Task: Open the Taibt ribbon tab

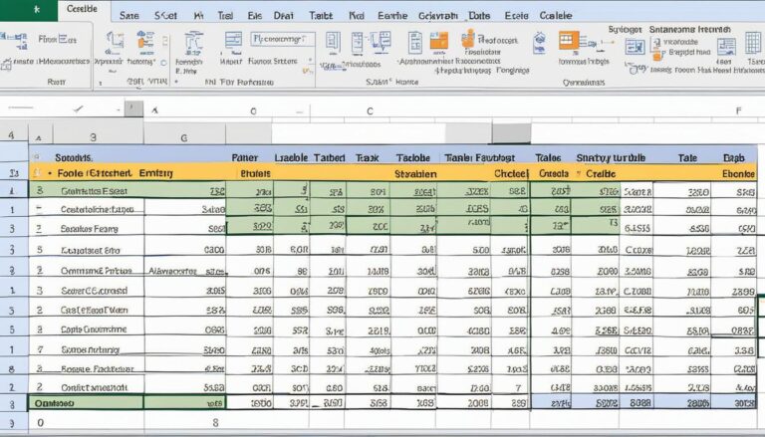Action: click(321, 16)
